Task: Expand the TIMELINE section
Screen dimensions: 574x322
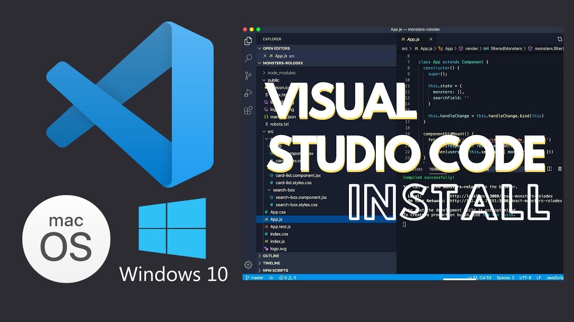Action: [271, 263]
